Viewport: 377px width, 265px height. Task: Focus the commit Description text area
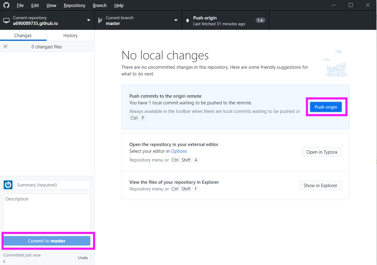pos(47,213)
